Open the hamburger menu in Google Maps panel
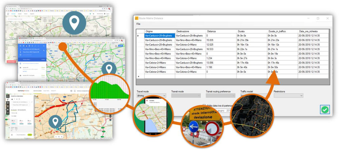The width and height of the screenshot is (339, 153). [x=20, y=46]
